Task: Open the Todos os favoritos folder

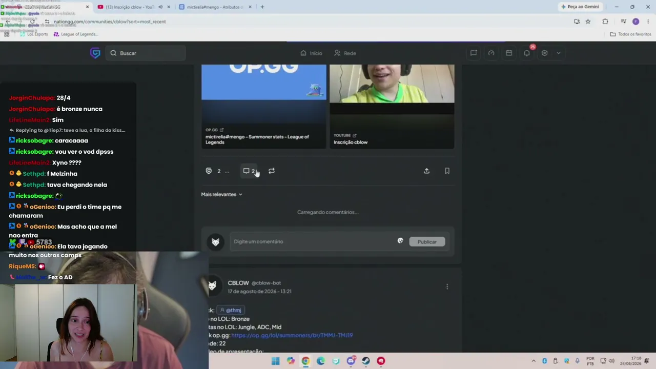Action: click(630, 34)
